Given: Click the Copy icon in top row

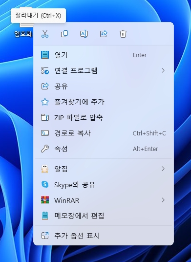Looking at the screenshot, I should [x=64, y=34].
